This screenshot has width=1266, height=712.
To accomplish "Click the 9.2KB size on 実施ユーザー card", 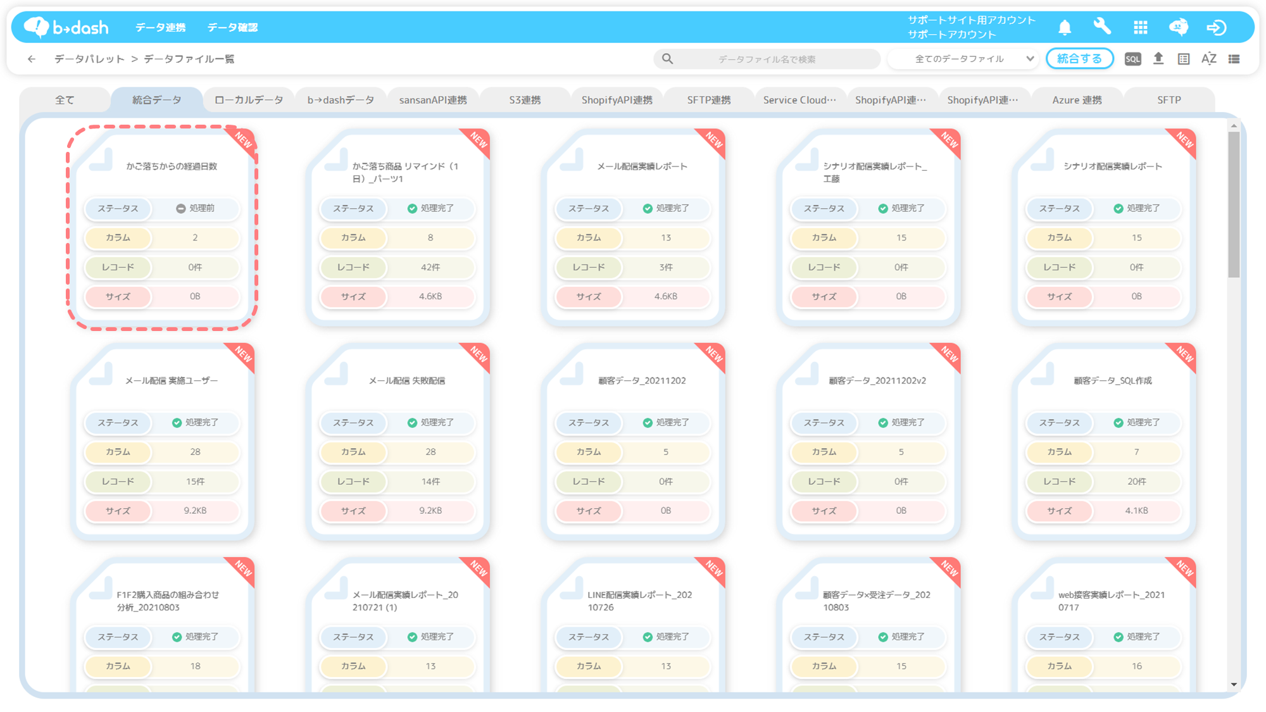I will (195, 511).
